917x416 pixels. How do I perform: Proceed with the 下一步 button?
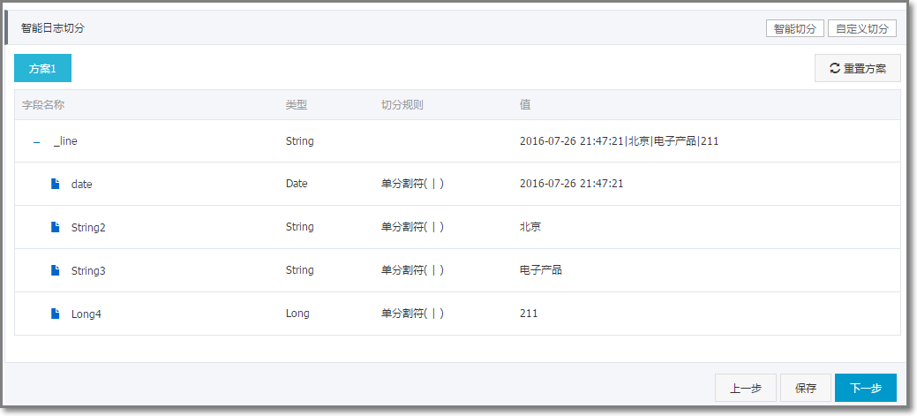point(866,388)
